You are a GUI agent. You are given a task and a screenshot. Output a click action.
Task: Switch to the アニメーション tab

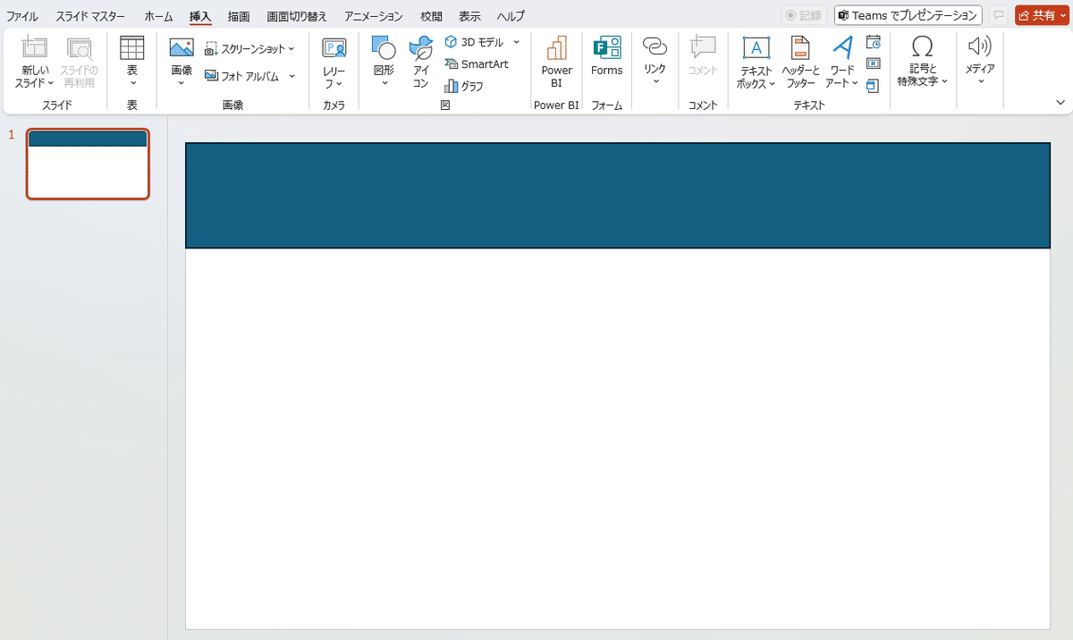pos(374,16)
